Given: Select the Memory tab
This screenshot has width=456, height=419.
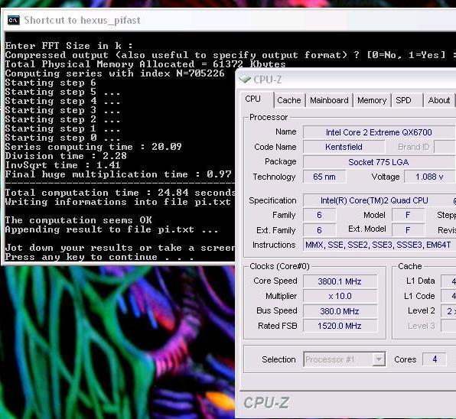Looking at the screenshot, I should coord(372,100).
